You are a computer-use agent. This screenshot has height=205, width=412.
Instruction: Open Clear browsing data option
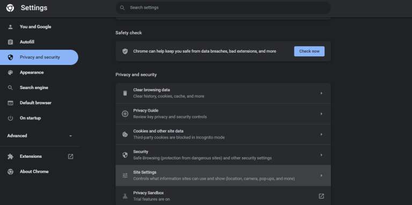(223, 93)
